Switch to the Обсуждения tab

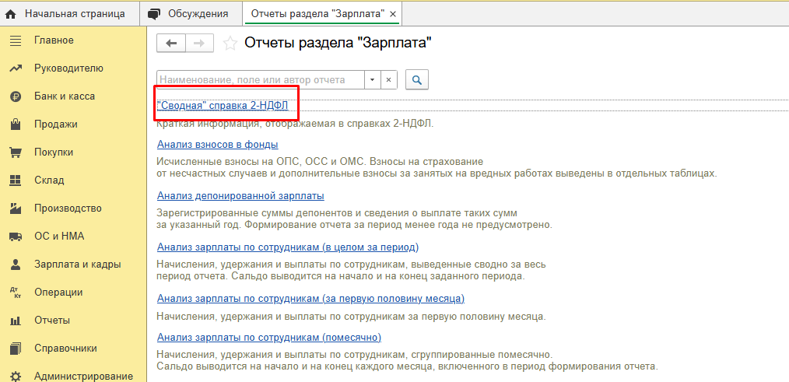[x=191, y=14]
